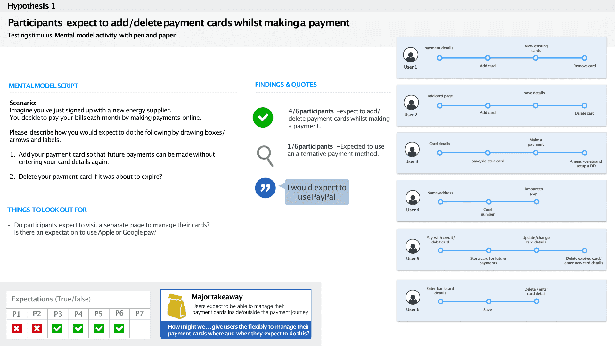Click the User 1 avatar icon
The height and width of the screenshot is (346, 615).
[411, 55]
